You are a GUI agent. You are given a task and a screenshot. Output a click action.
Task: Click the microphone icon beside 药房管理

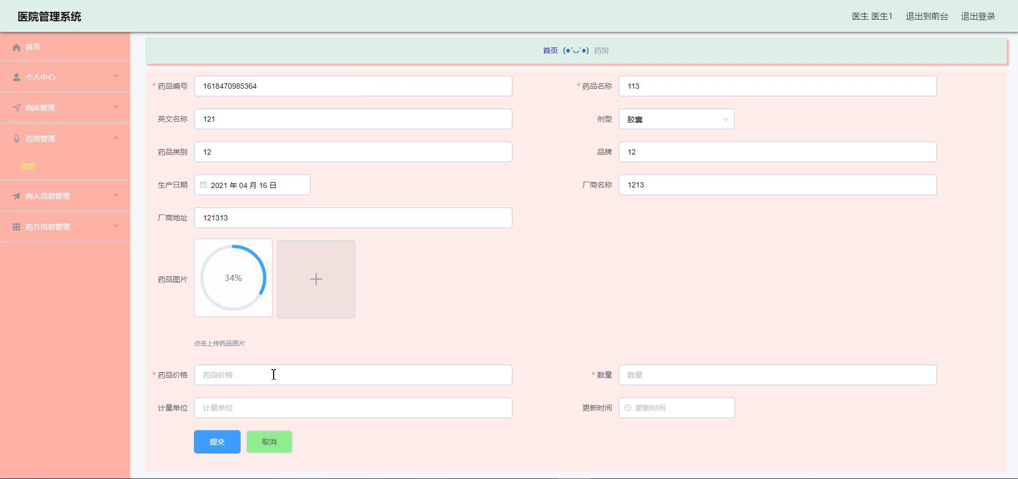point(16,139)
